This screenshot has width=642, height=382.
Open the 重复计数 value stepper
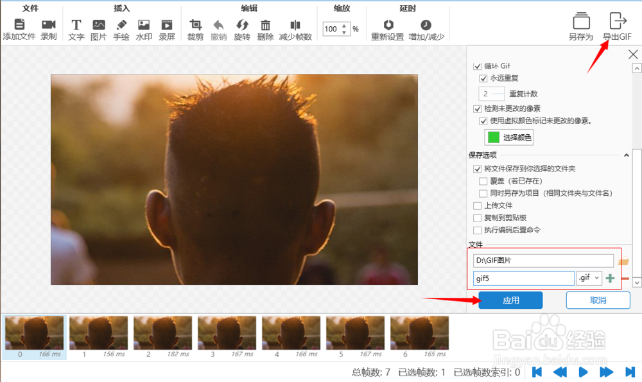492,93
